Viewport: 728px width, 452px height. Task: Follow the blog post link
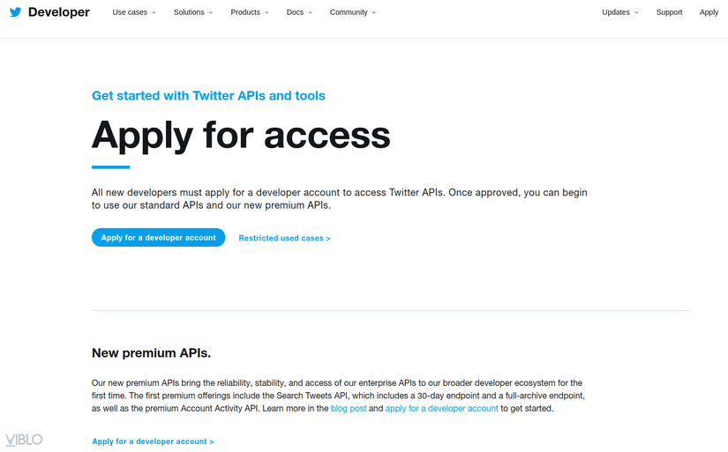(349, 409)
